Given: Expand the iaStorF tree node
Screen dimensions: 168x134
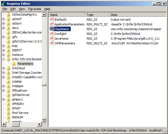Looking at the screenshot, I should tap(4, 19).
